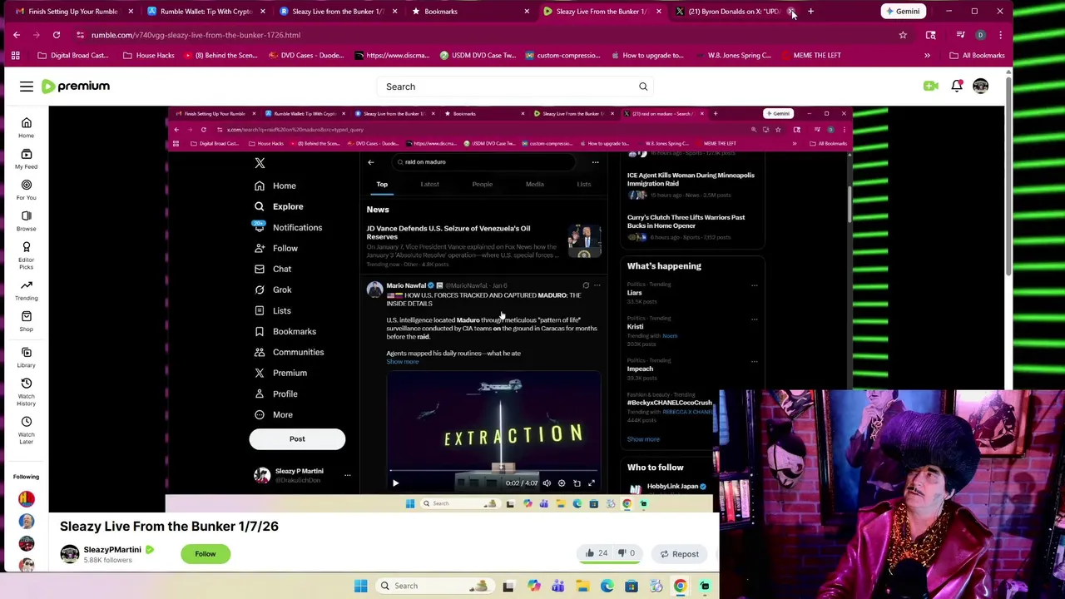This screenshot has height=599, width=1065.
Task: Follow SleazyPMartini channel
Action: [205, 554]
